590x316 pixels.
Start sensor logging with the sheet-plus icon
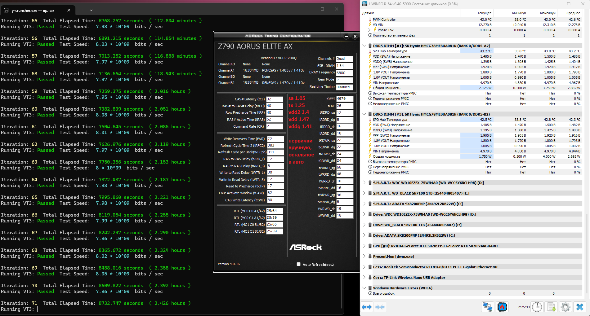(x=551, y=307)
